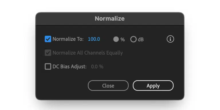220x110 pixels.
Task: Enable the DC Bias Adjust checkbox
Action: (x=48, y=66)
